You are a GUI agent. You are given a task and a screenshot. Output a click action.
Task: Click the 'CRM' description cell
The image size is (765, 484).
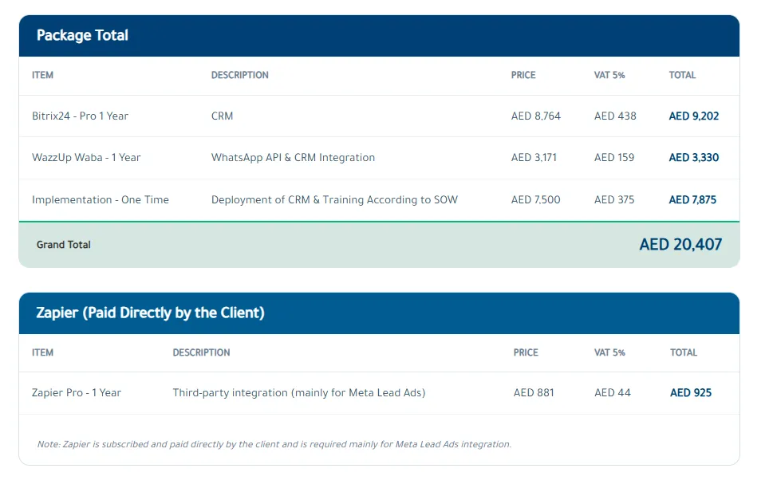coord(222,116)
